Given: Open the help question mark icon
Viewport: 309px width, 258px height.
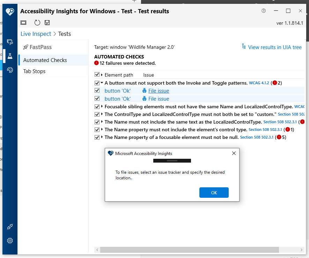Looking at the screenshot, I should (264, 11).
